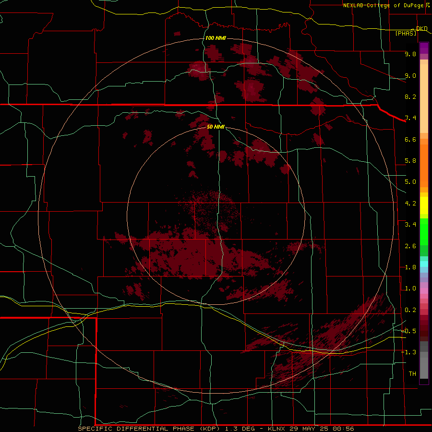The image size is (432, 432).
Task: Click the 2.6 value on the color scale
Action: [x=410, y=246]
